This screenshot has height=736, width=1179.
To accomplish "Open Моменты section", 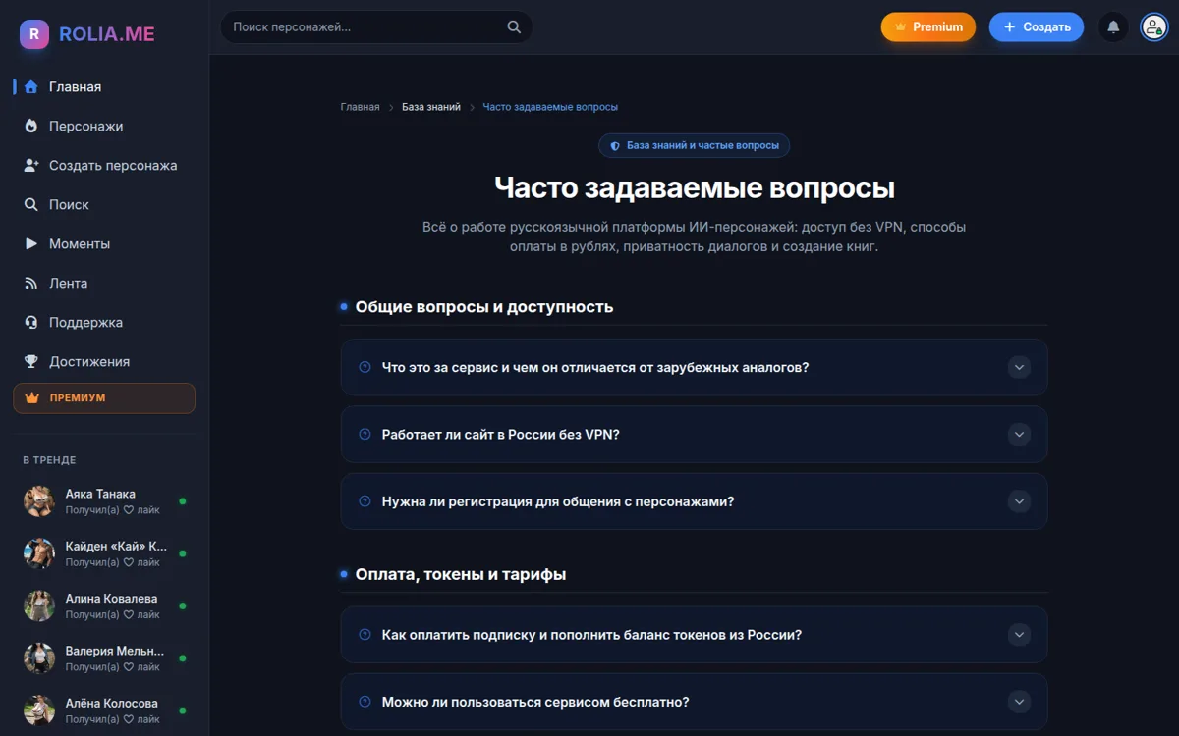I will click(x=104, y=243).
